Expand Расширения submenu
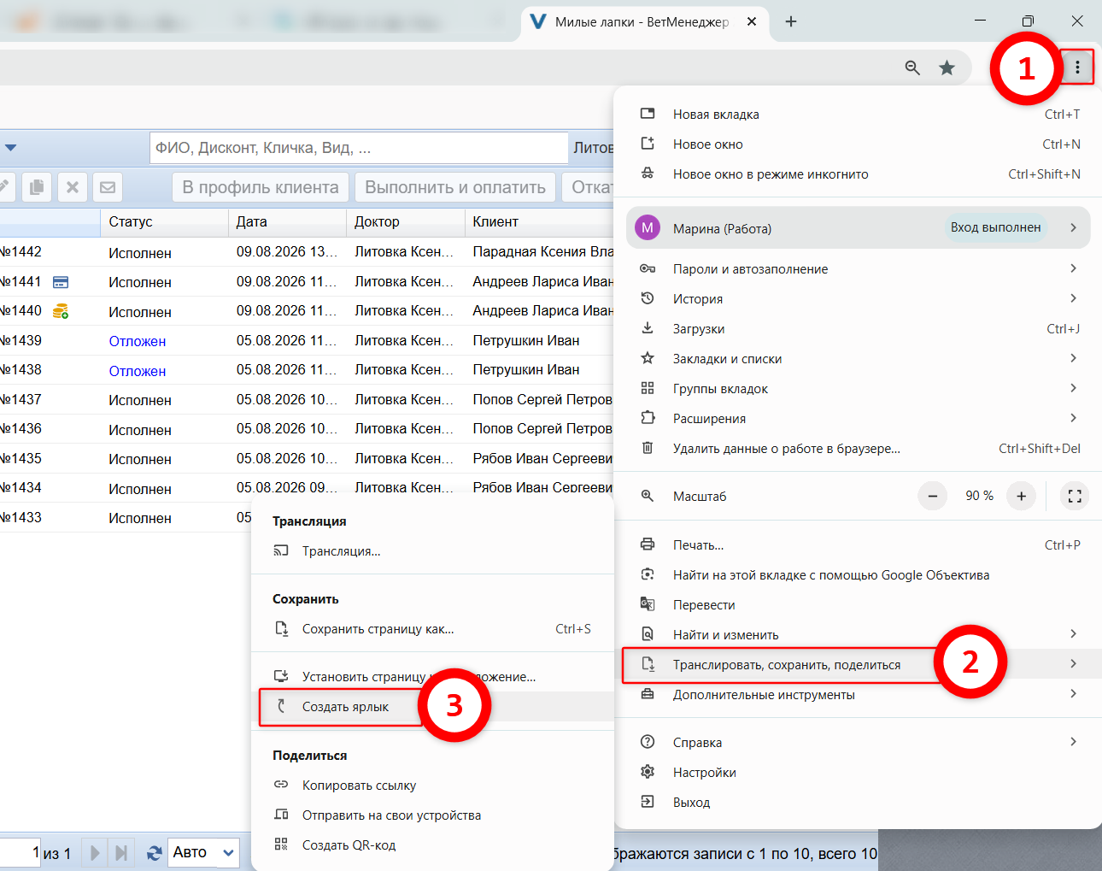 [x=858, y=419]
